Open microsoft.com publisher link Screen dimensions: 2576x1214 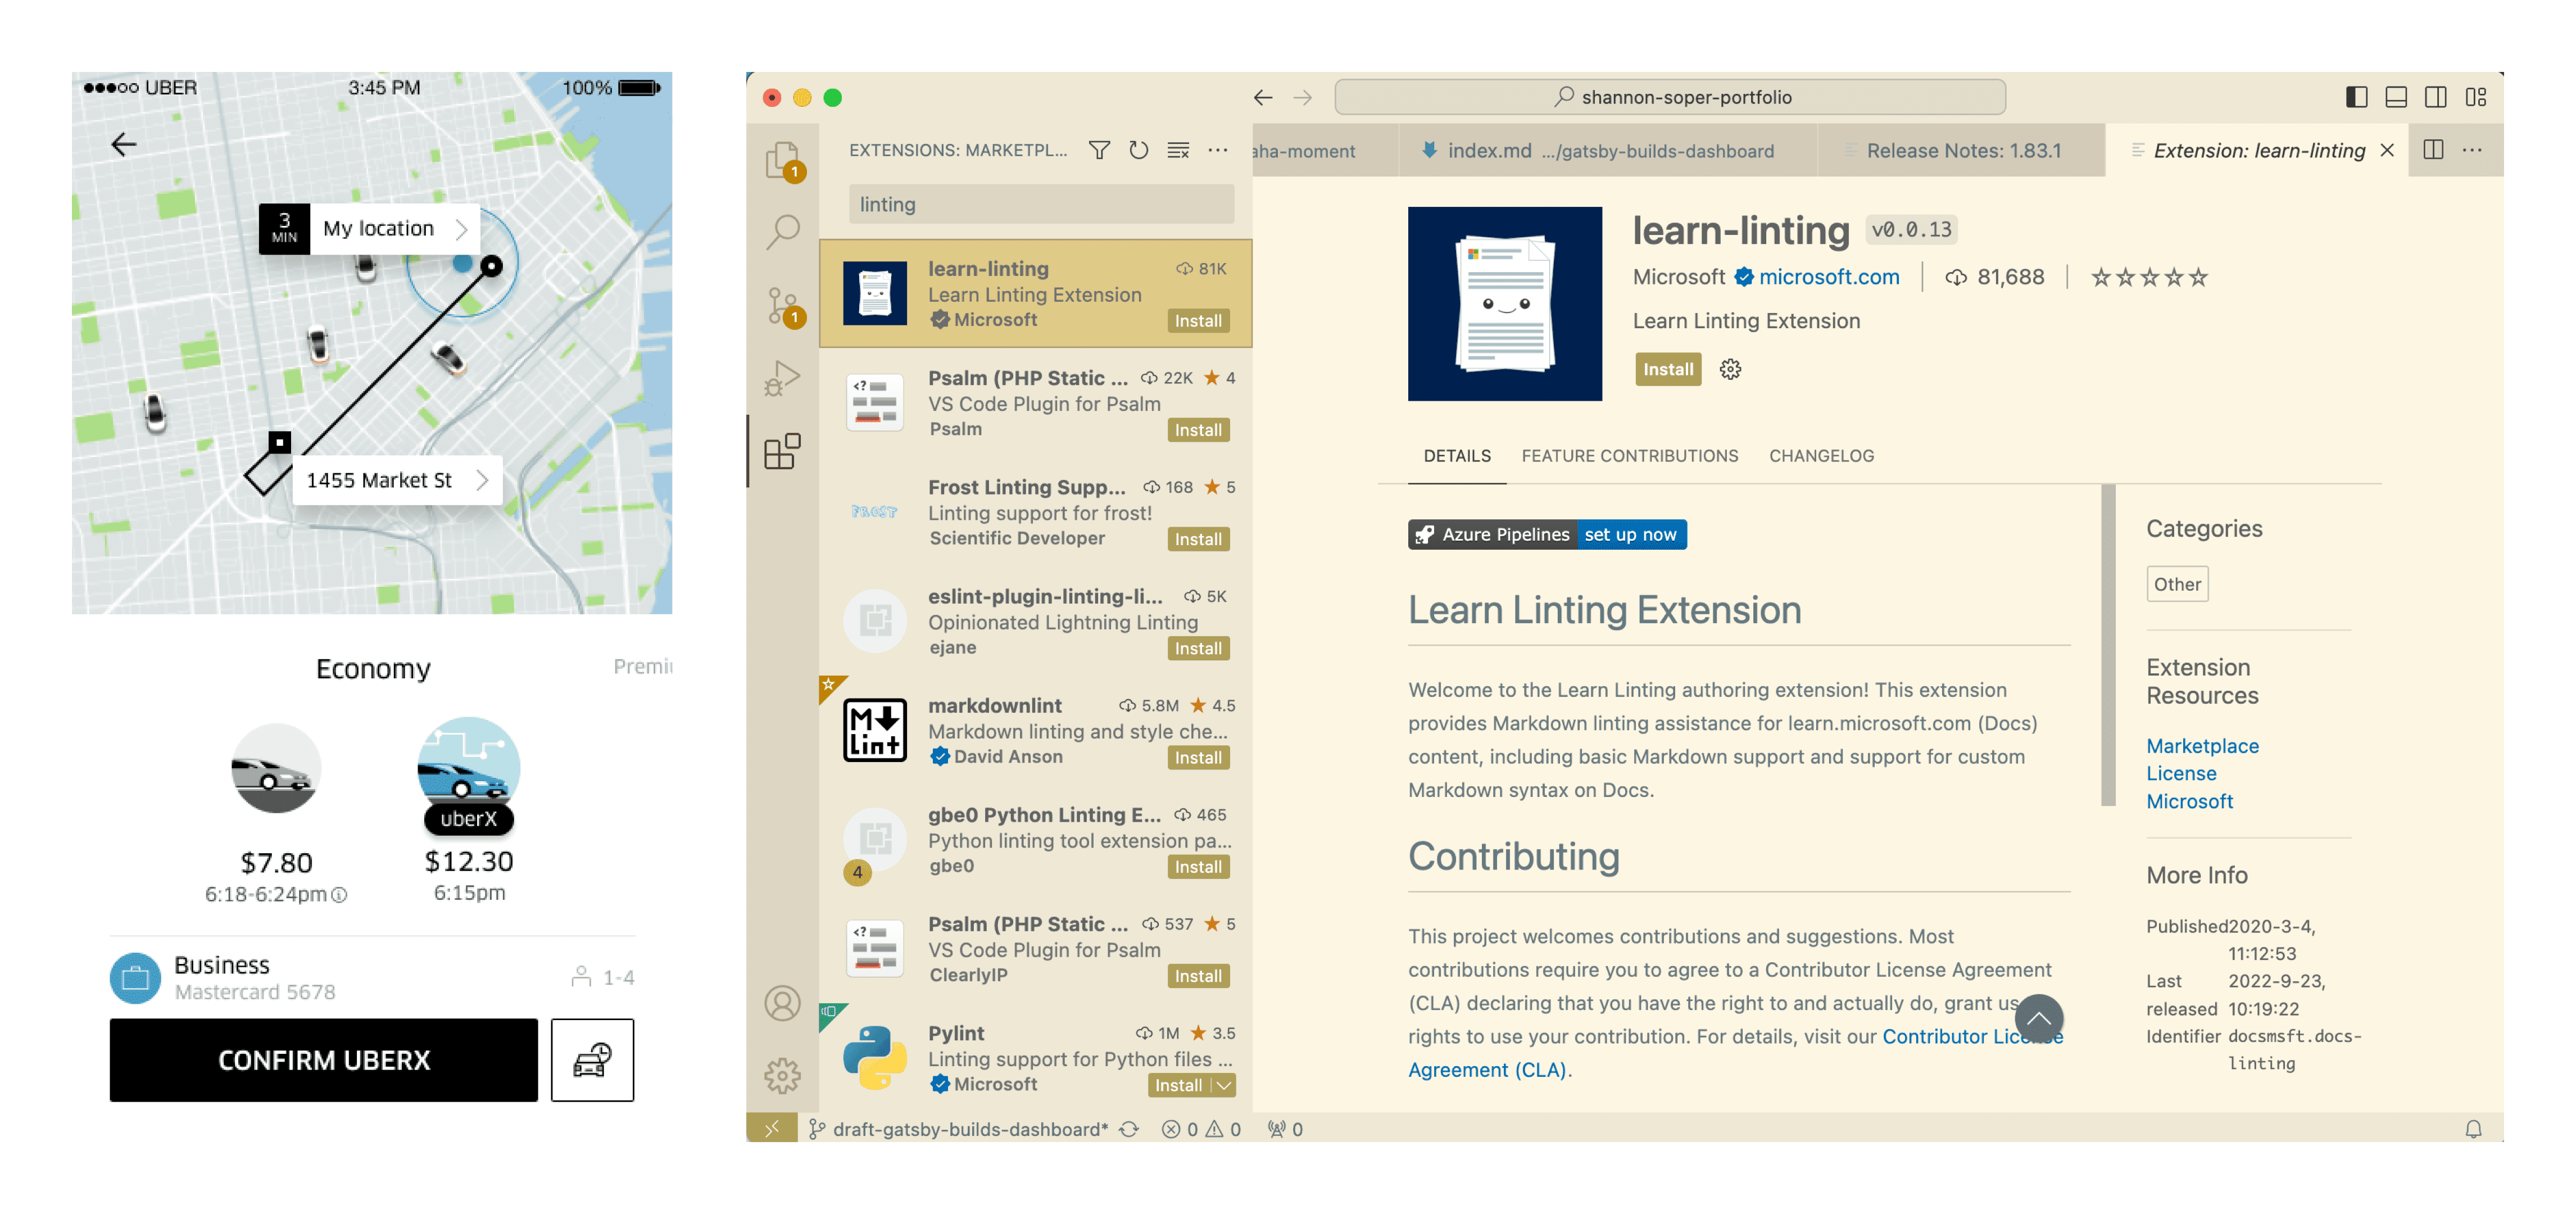[x=1828, y=277]
